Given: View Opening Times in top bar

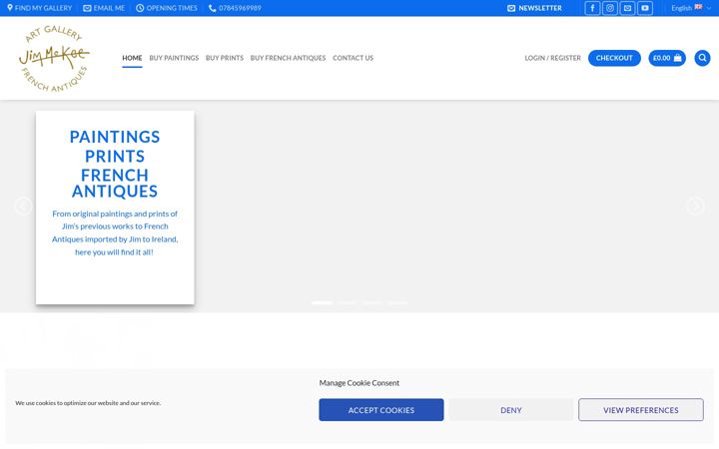Looking at the screenshot, I should [x=167, y=8].
